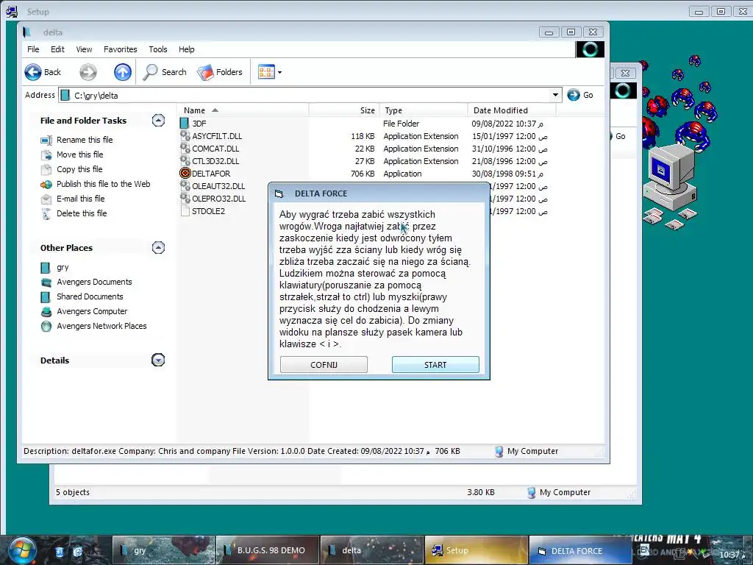Click the Start orb on taskbar
This screenshot has height=565, width=753.
tap(21, 550)
